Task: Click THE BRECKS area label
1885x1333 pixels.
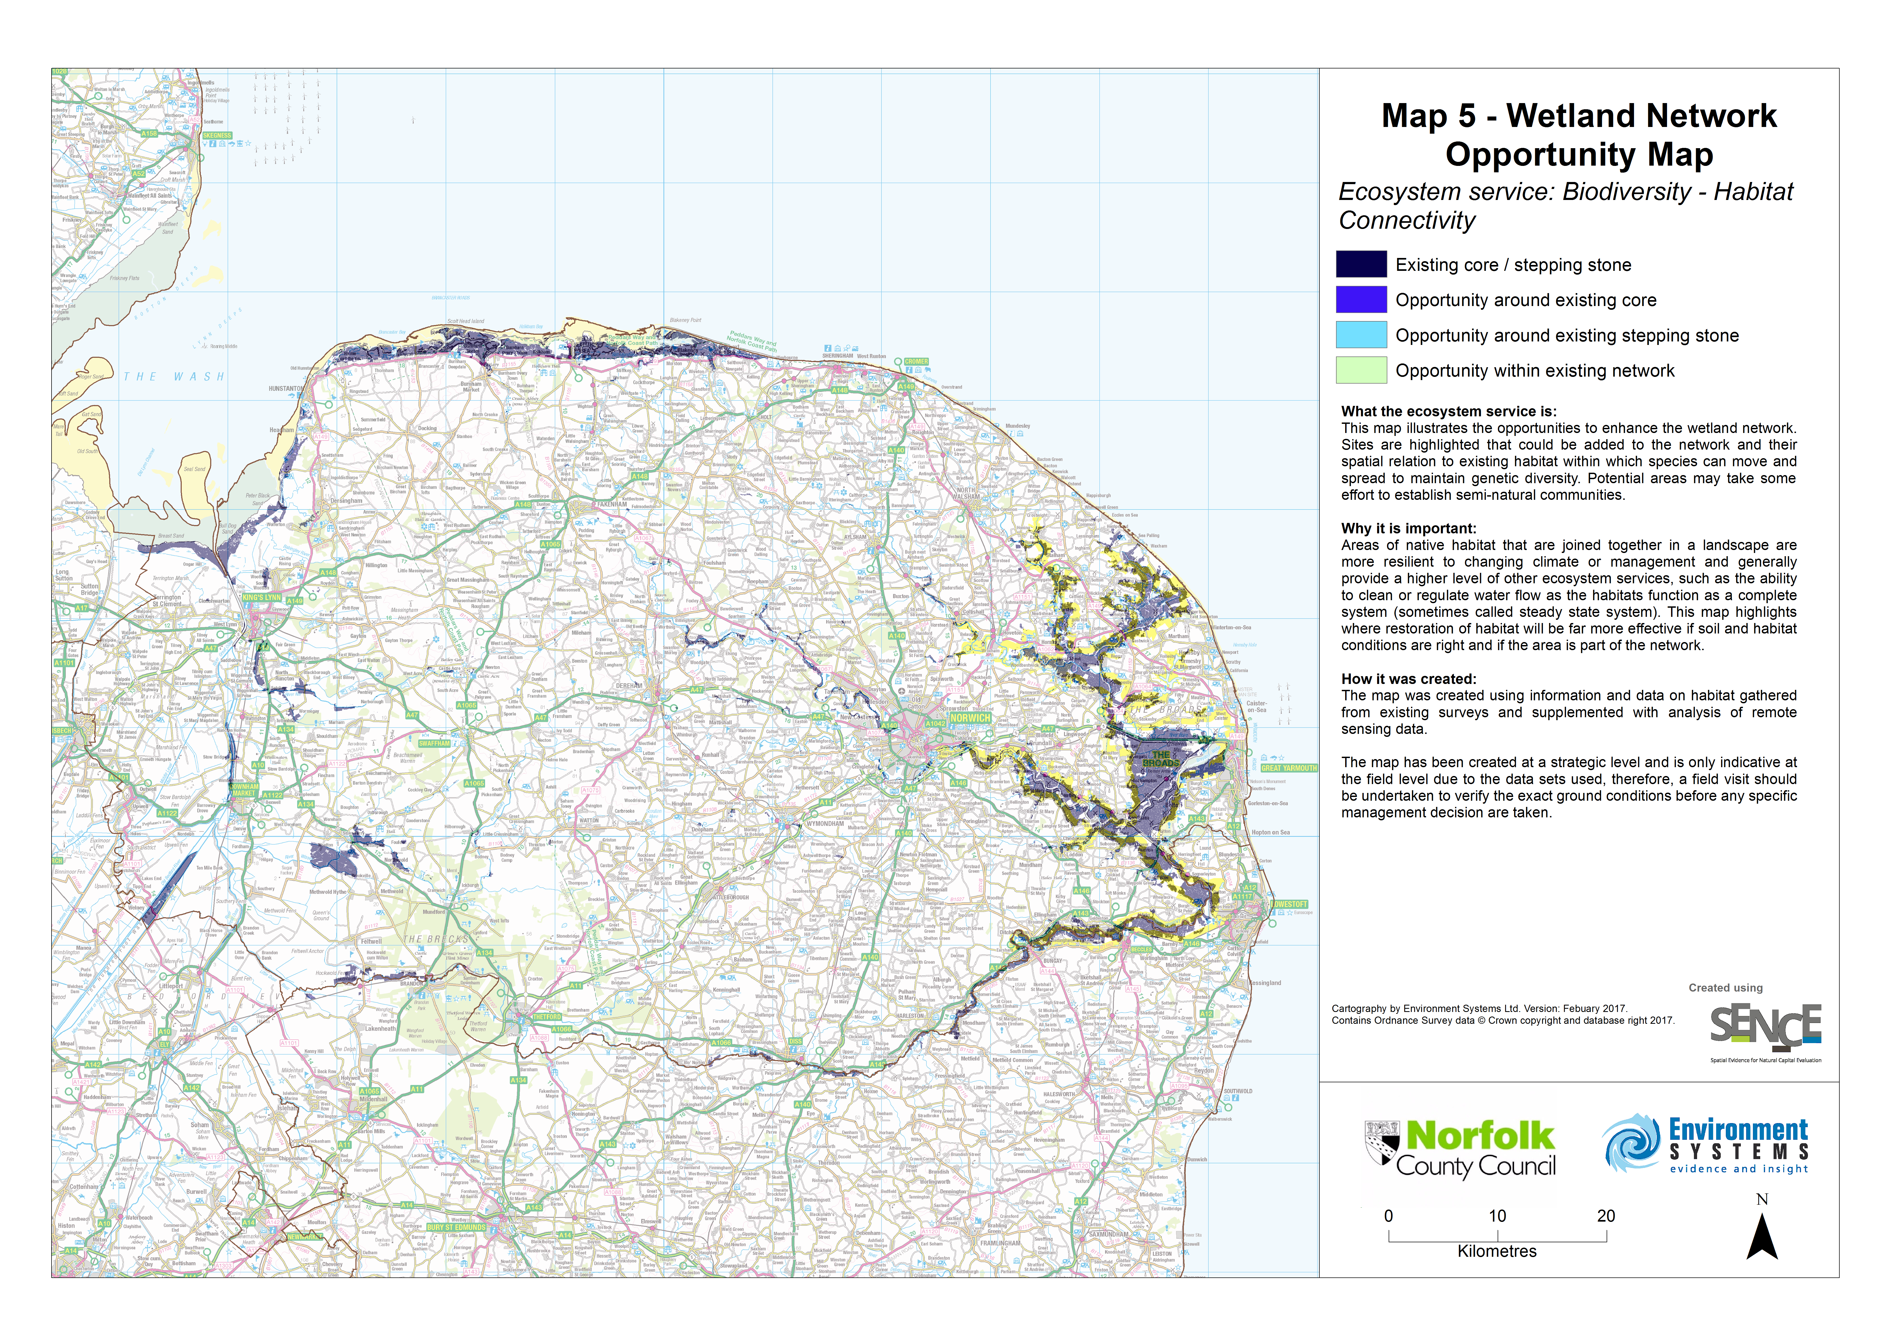Action: (436, 939)
